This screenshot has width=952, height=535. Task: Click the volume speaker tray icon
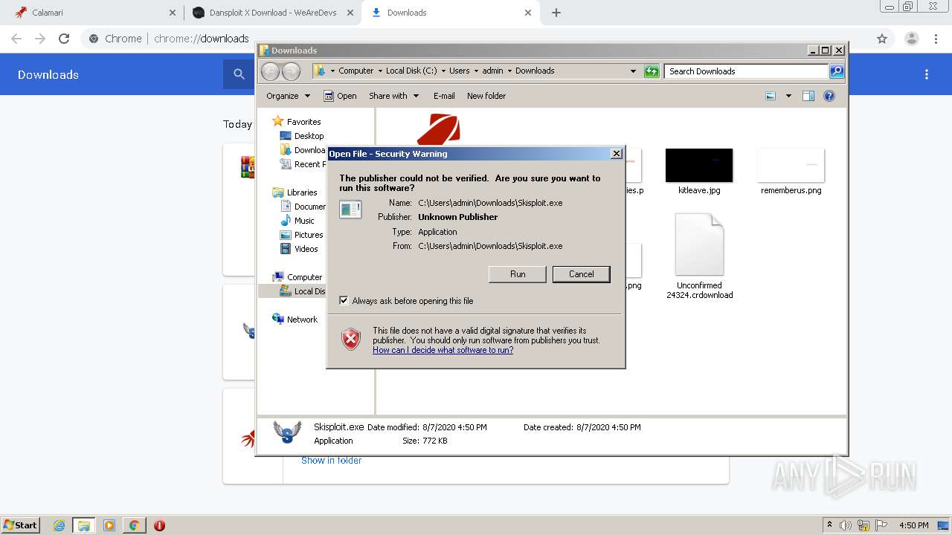pyautogui.click(x=846, y=525)
